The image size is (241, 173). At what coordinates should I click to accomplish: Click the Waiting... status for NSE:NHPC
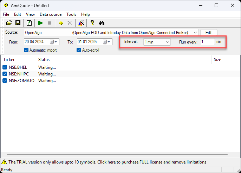[x=47, y=74]
